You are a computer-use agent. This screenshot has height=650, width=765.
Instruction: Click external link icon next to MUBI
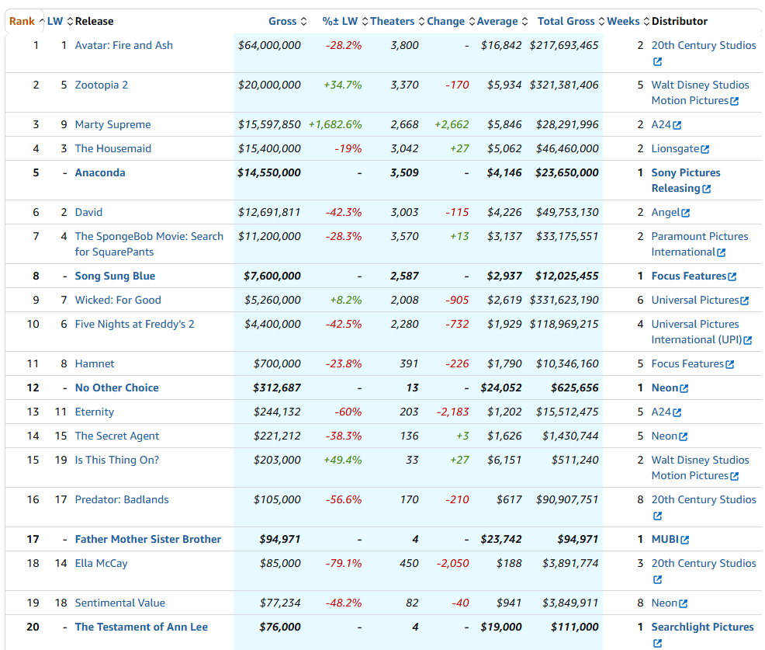(x=684, y=540)
